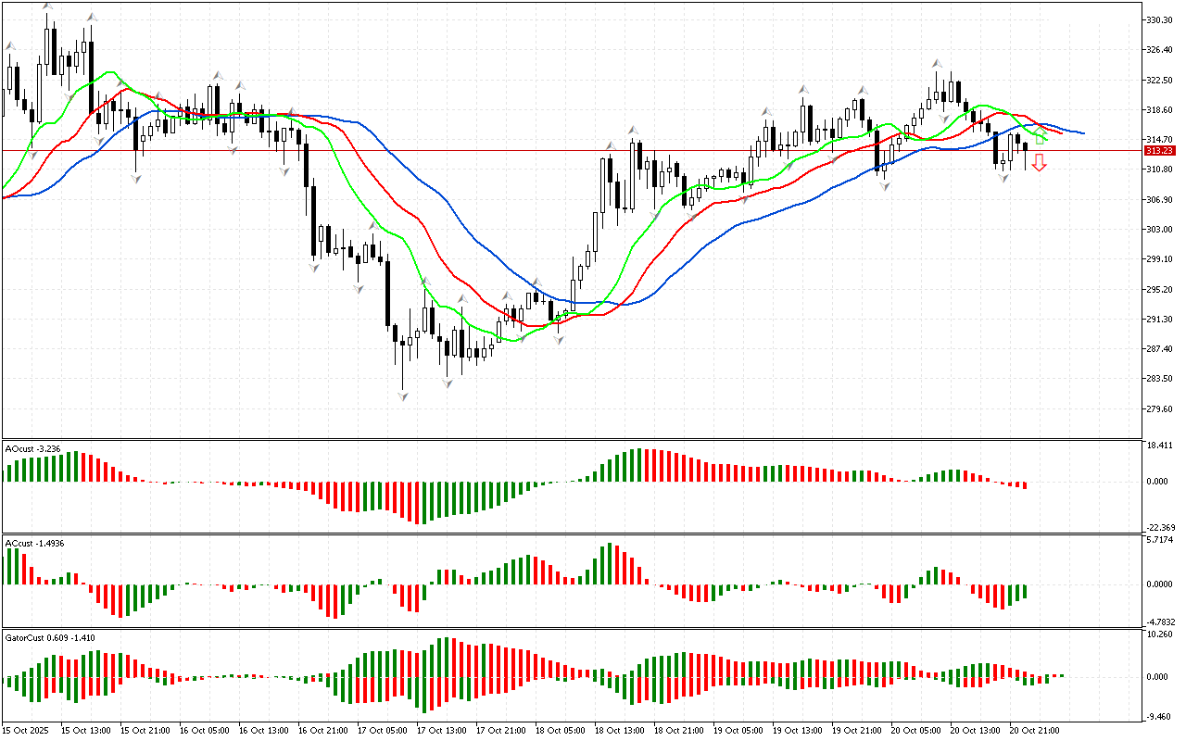Click the right end of the blue Alligator line

[1082, 133]
